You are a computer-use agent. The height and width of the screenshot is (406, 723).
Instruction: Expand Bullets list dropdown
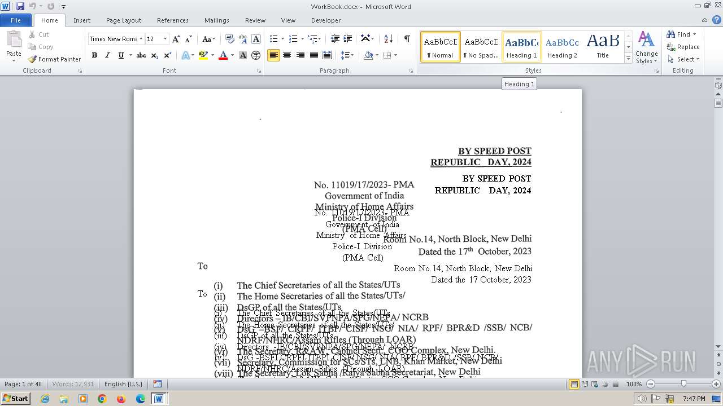pyautogui.click(x=283, y=39)
